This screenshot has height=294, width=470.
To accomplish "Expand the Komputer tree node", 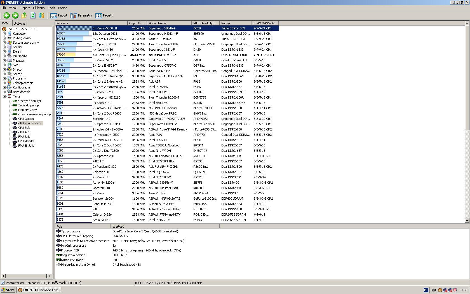I will click(4, 34).
